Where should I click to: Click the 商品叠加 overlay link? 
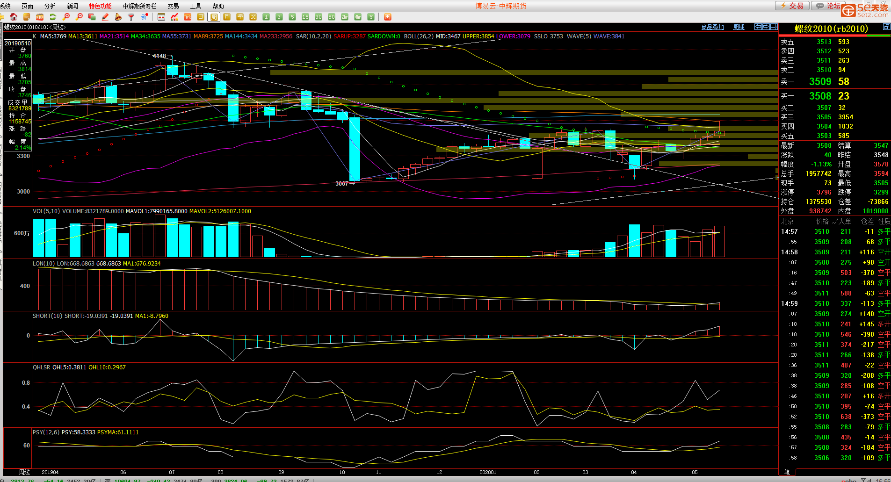tap(712, 27)
